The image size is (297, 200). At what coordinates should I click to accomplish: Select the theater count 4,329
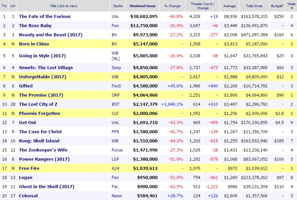(x=195, y=17)
